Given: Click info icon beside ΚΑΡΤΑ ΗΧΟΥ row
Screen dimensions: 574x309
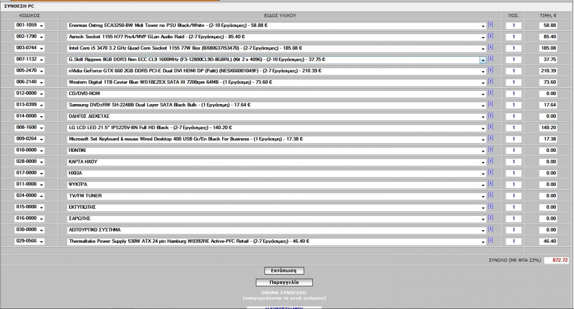Looking at the screenshot, I should pos(490,161).
